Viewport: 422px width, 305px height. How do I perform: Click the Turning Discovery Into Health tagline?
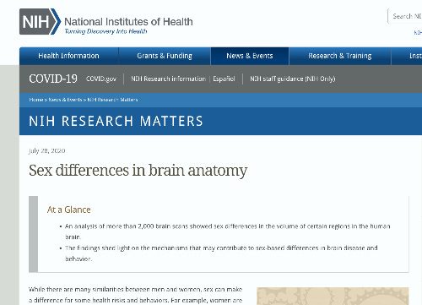pyautogui.click(x=105, y=31)
